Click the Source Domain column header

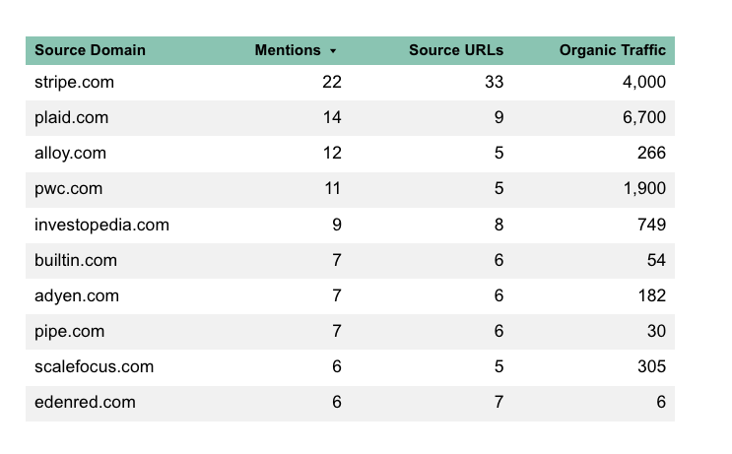coord(90,50)
